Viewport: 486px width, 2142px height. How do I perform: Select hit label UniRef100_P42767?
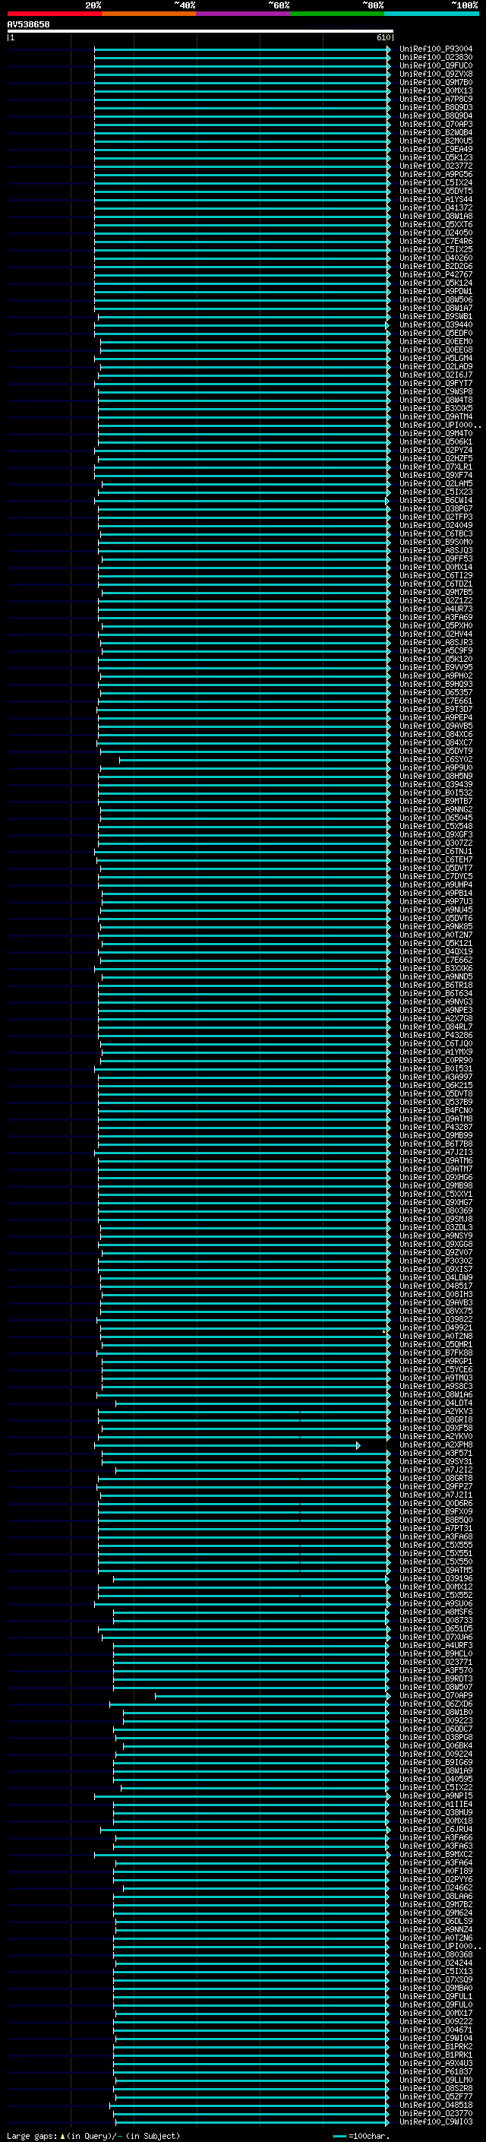click(x=435, y=274)
